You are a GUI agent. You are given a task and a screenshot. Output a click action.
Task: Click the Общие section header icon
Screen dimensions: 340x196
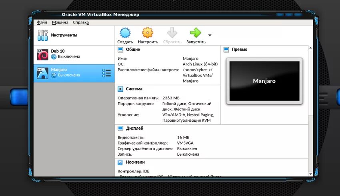click(x=120, y=49)
